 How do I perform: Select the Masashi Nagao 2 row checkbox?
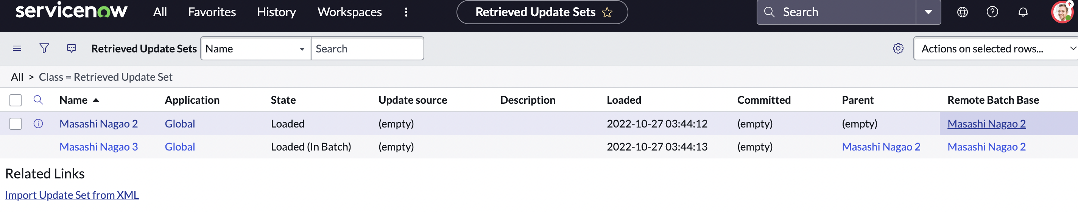click(16, 123)
